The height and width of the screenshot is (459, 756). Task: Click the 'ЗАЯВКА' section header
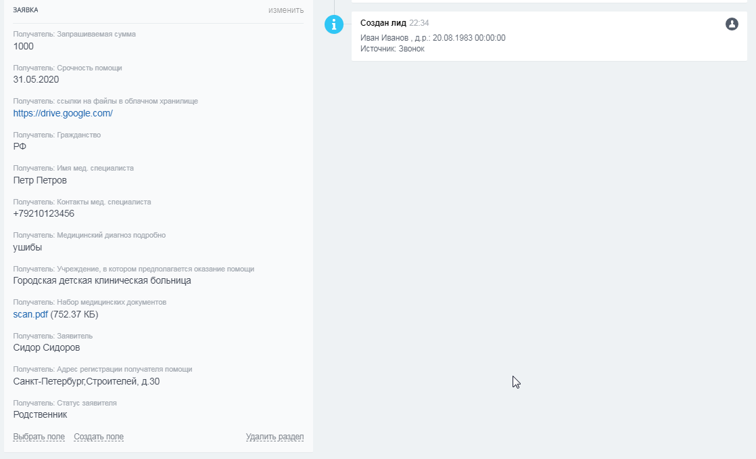point(26,10)
